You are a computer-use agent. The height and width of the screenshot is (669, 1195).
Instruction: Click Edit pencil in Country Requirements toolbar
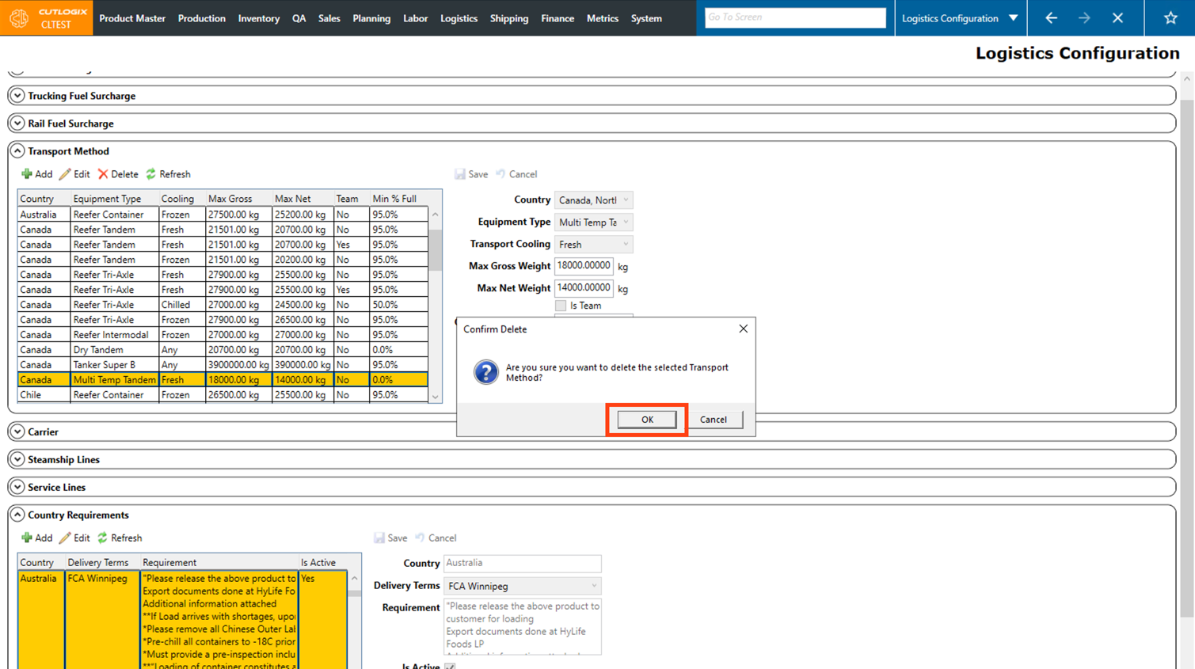65,538
